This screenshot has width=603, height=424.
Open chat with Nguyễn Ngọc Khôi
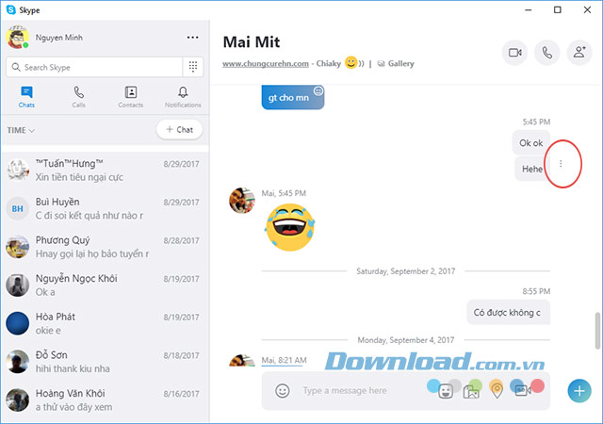tap(105, 285)
